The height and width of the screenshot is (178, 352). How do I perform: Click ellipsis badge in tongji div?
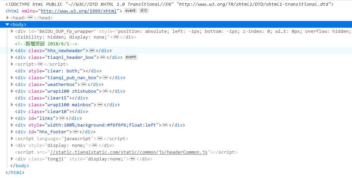[x=133, y=159]
